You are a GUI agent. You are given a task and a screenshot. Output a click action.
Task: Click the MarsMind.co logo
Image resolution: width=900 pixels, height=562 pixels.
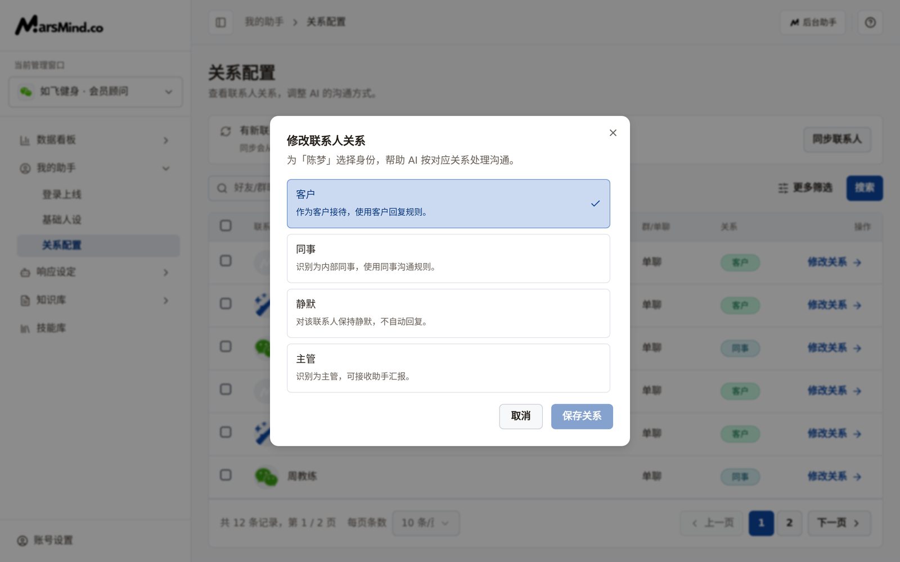pyautogui.click(x=59, y=25)
